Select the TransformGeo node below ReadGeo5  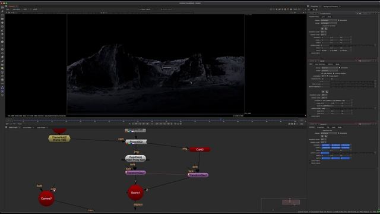135,173
